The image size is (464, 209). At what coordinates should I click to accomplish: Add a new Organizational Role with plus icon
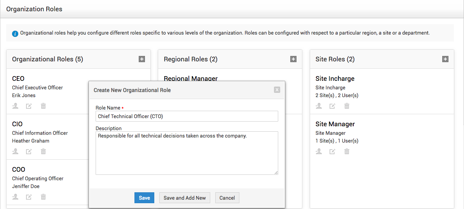click(142, 59)
